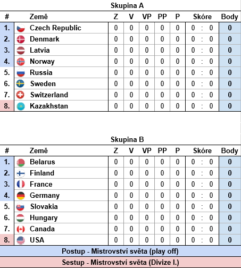Click the blue Postup play off legend bar

tap(120, 252)
